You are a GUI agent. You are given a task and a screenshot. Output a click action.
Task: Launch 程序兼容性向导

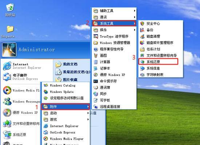pos(114,49)
